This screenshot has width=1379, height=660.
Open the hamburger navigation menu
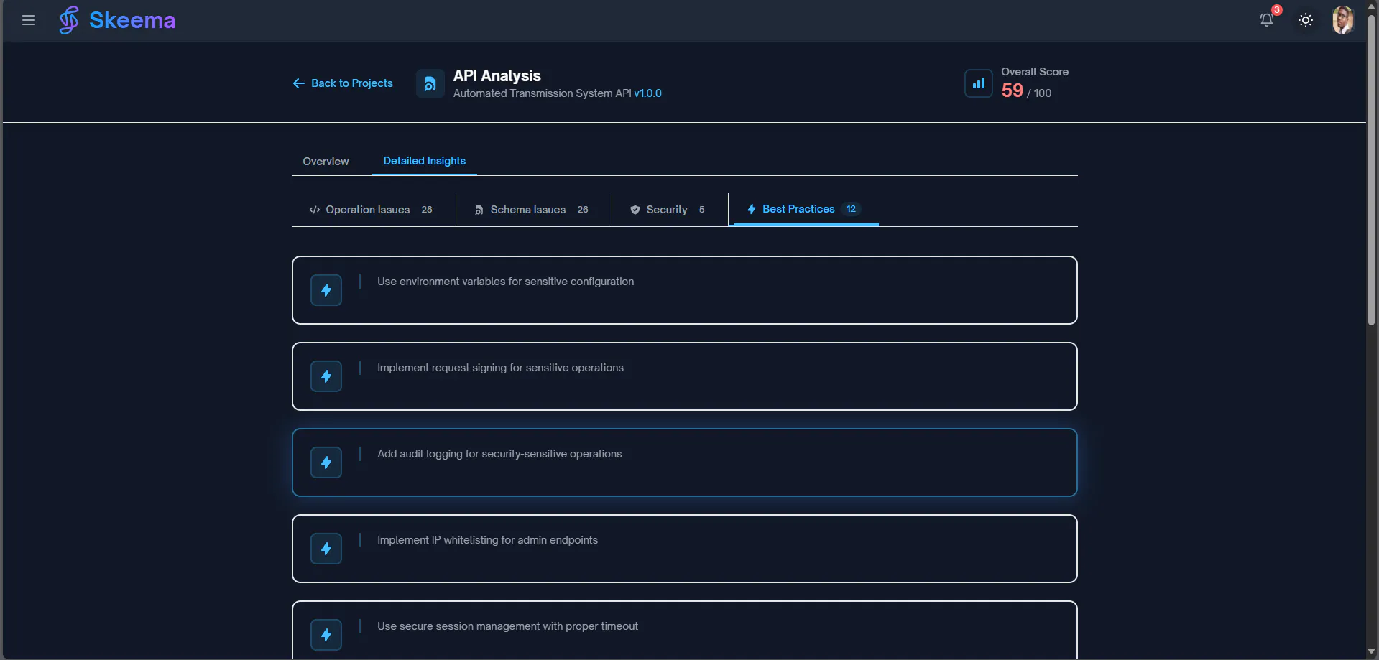29,20
